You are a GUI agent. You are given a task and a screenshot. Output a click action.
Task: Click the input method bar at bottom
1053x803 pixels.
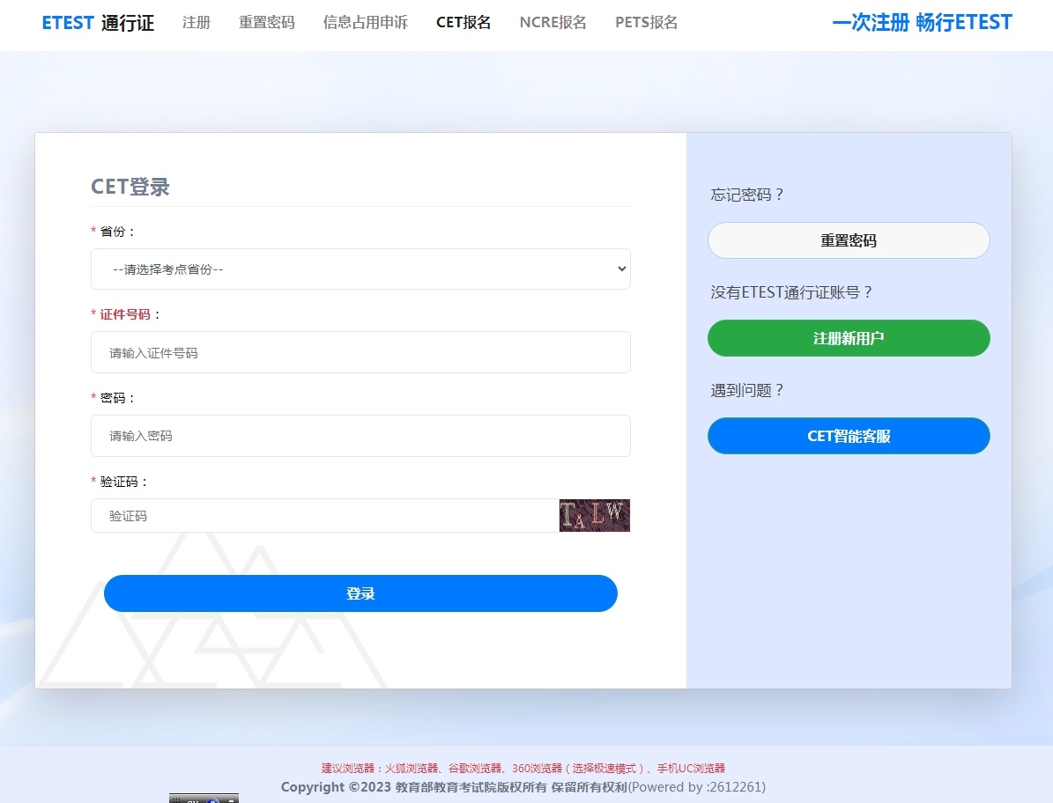204,799
